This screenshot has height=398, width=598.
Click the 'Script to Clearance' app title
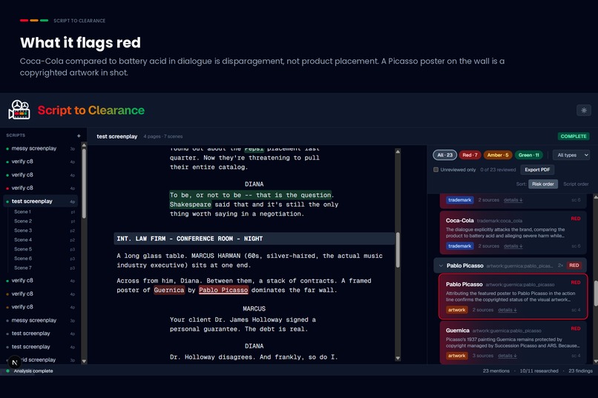[x=91, y=110]
